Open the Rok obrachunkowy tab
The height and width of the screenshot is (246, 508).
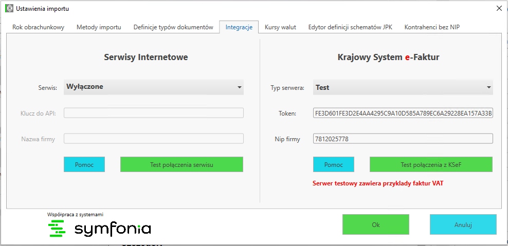(x=38, y=27)
